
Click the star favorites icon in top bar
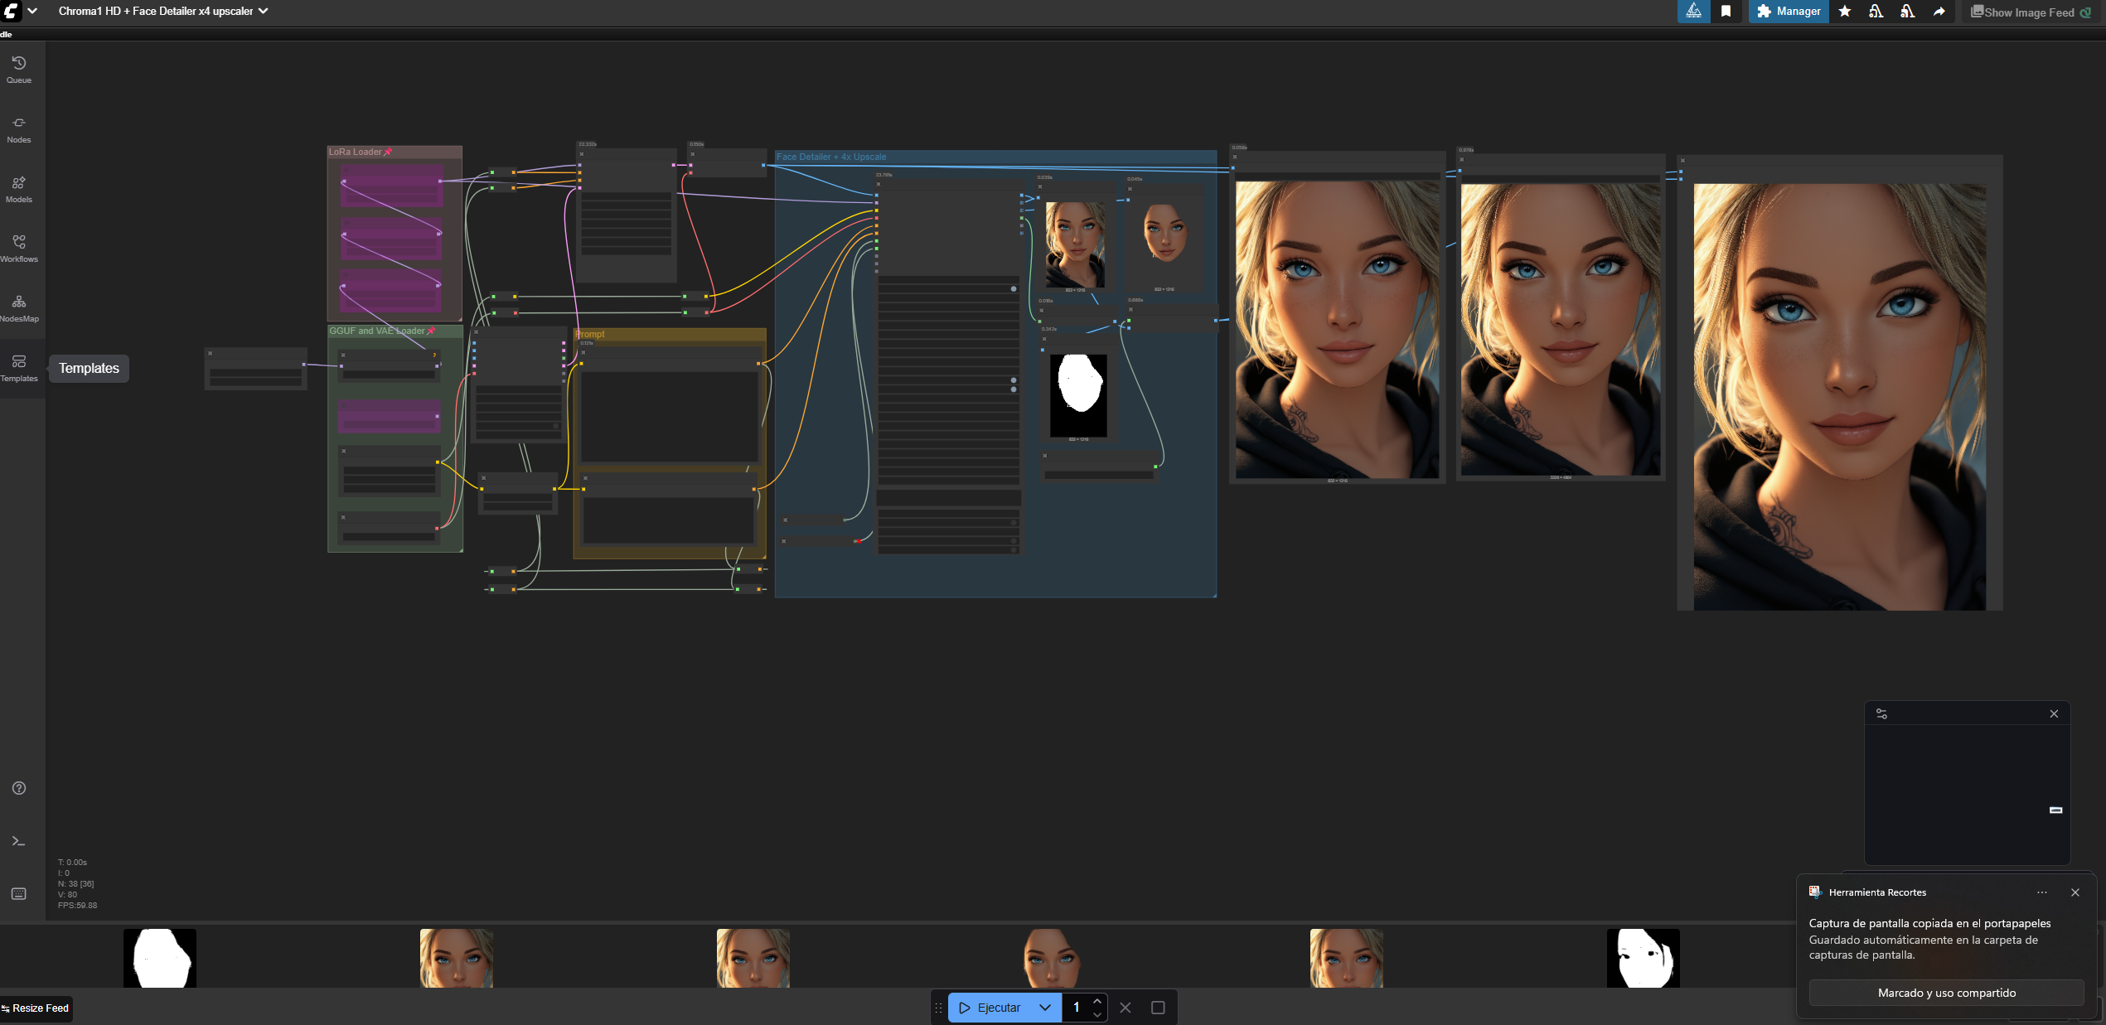tap(1845, 12)
